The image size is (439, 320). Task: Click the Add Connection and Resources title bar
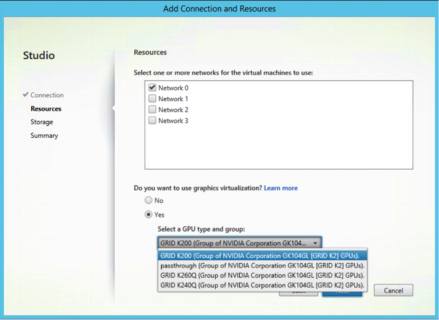219,9
